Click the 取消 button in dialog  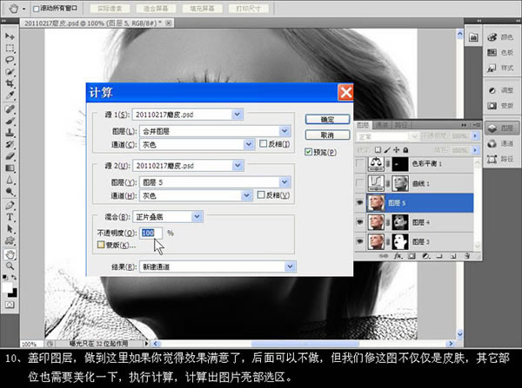[x=327, y=135]
